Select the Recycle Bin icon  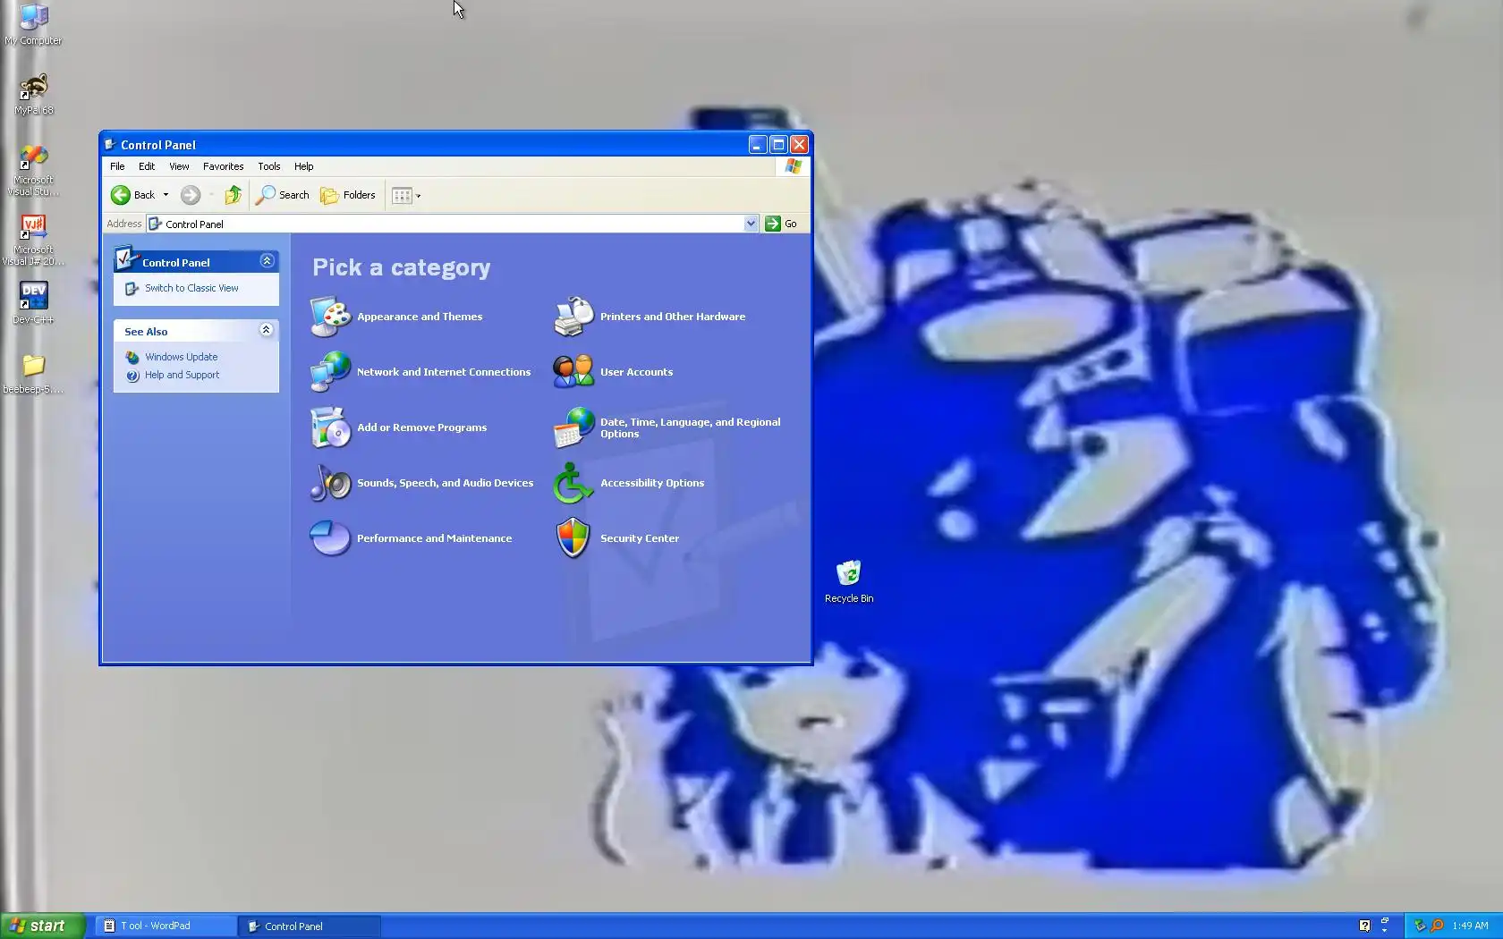(848, 581)
